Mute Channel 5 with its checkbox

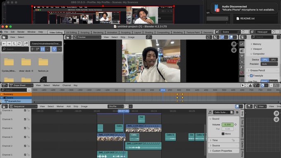coord(25,119)
